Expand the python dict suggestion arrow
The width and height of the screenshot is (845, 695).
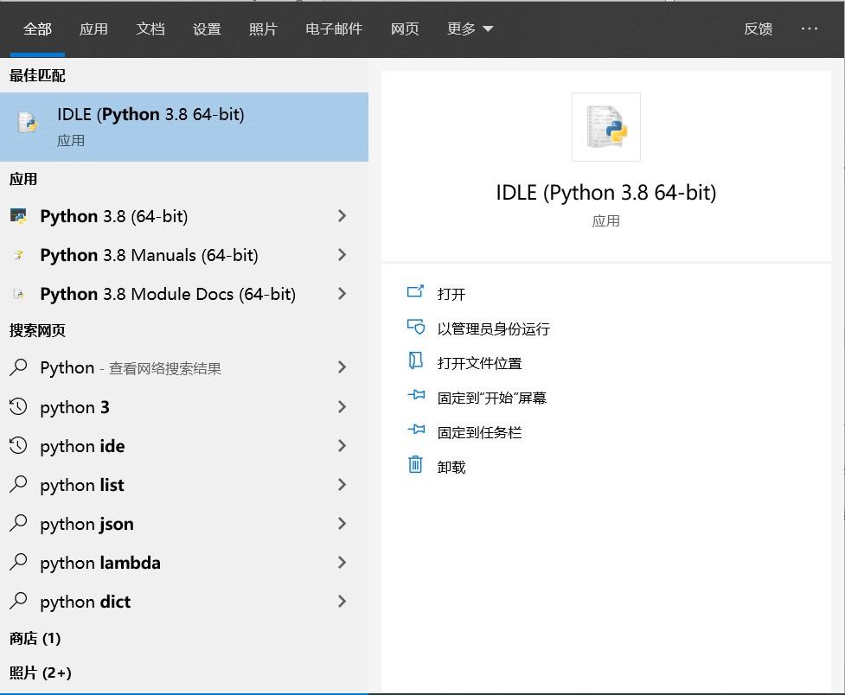point(342,601)
